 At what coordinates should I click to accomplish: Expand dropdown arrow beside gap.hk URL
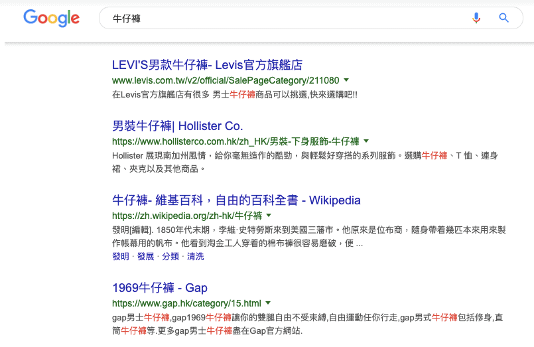(268, 303)
